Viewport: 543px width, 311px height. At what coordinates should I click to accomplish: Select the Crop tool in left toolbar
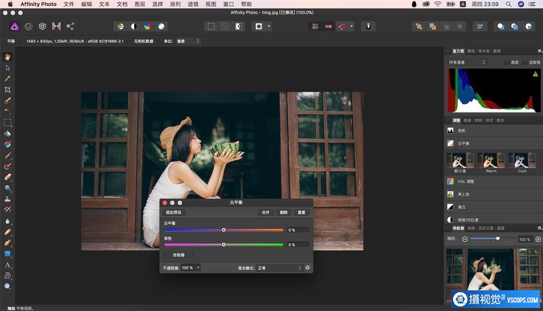[x=8, y=90]
